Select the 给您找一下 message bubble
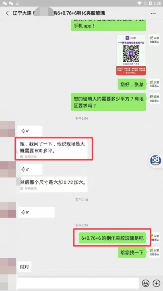 click(x=132, y=252)
